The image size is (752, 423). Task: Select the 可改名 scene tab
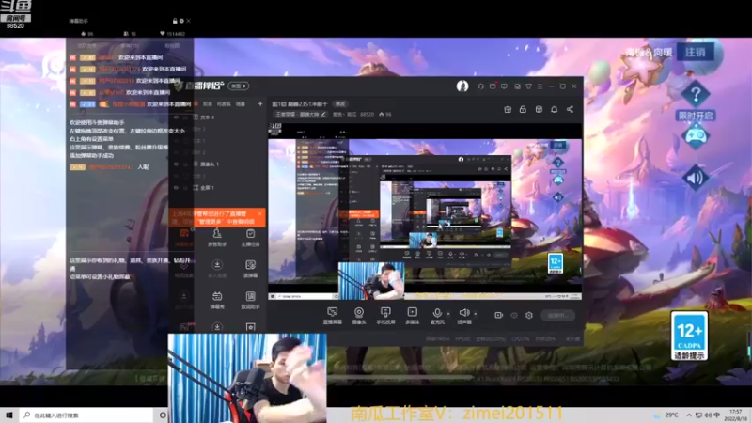[224, 103]
